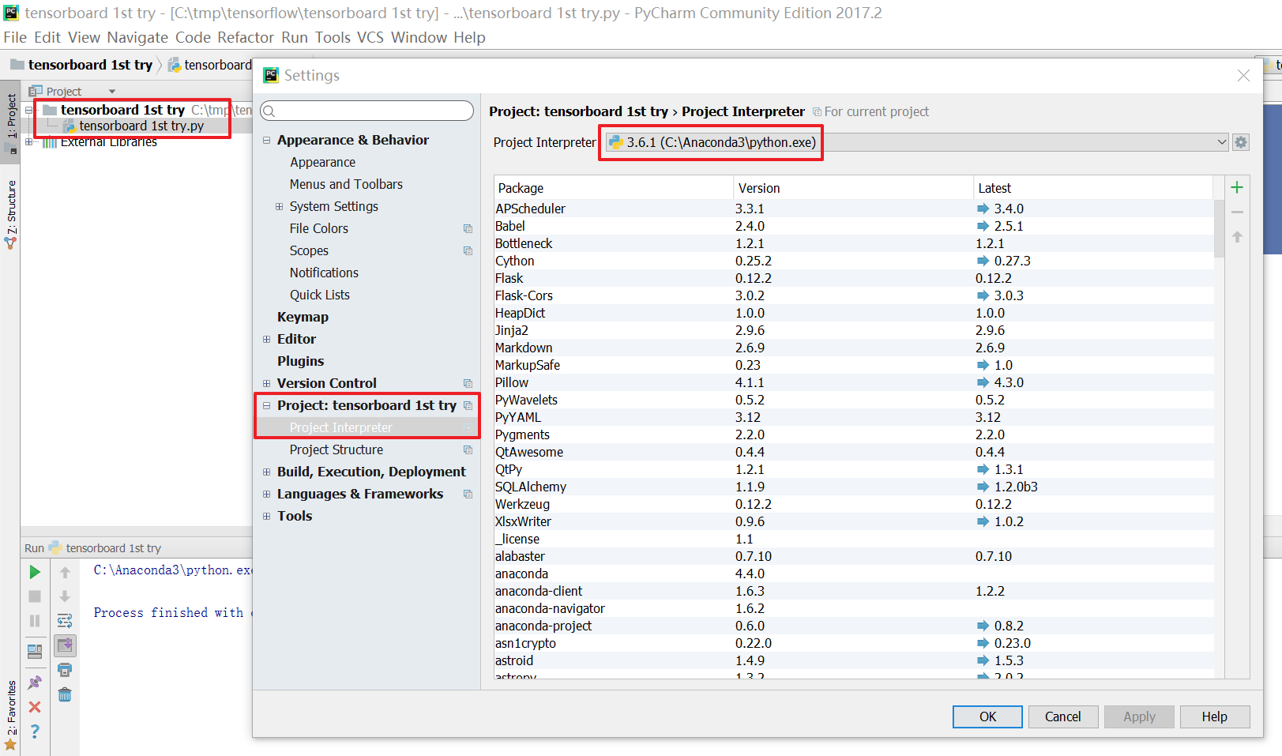Screen dimensions: 1282x756
Task: Click the package list vertical scrollbar
Action: [x=1220, y=229]
